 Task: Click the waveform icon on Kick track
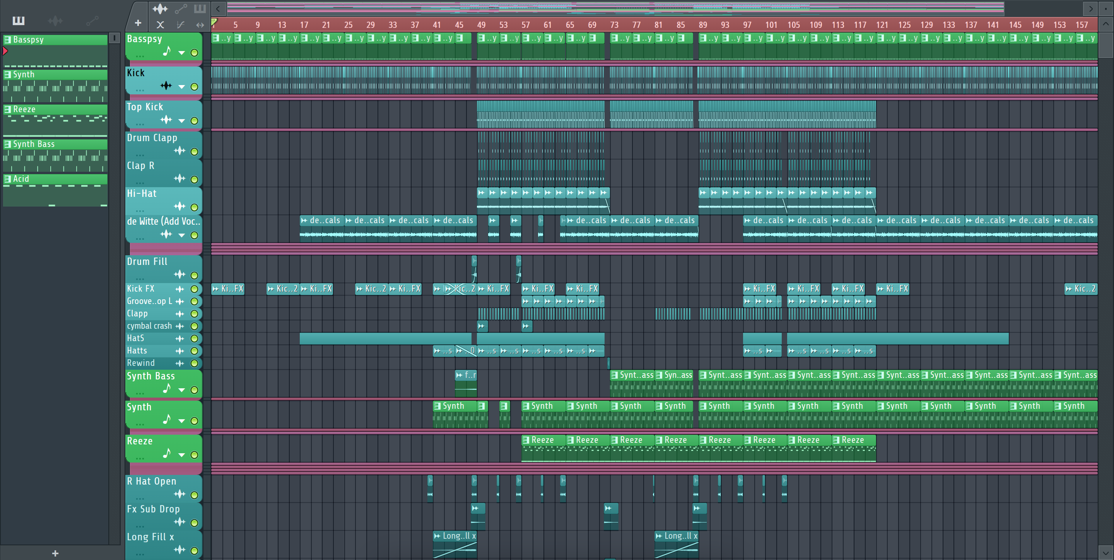click(x=166, y=85)
